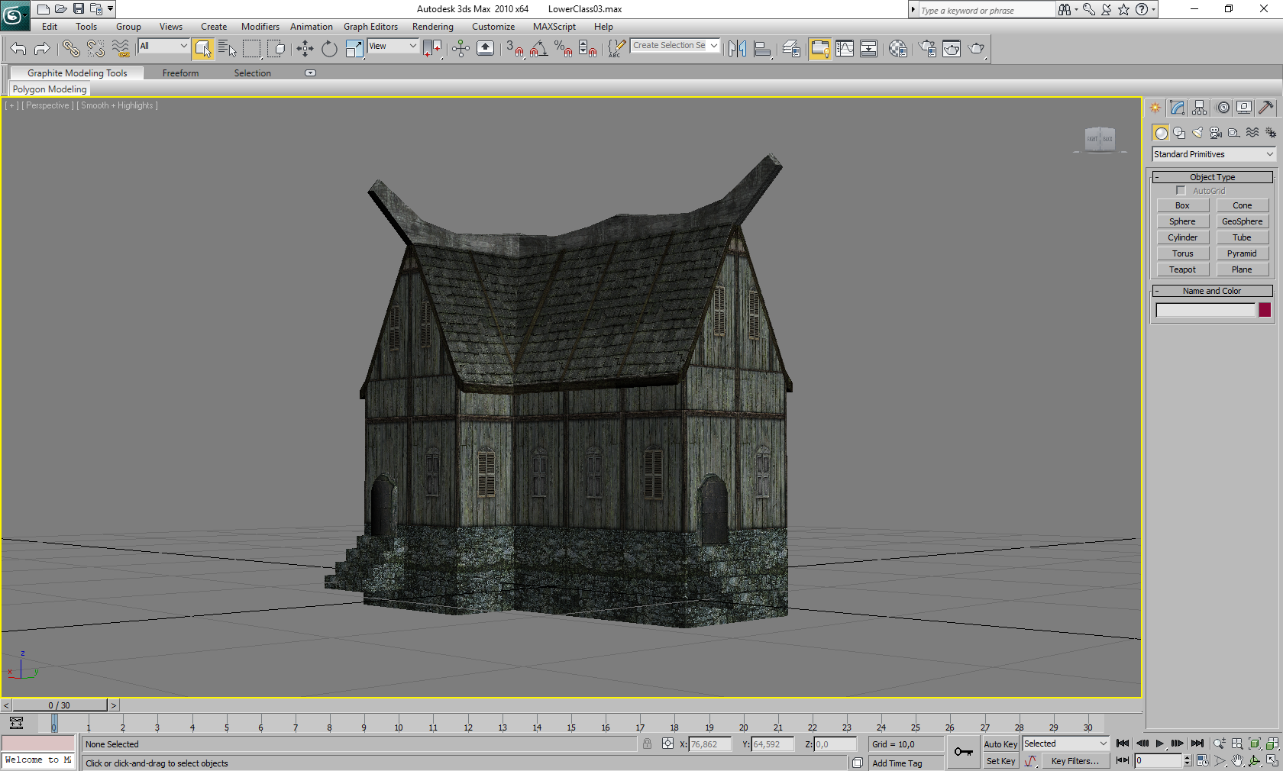Enable the AutoGrid checkbox
This screenshot has height=771, width=1283.
[1181, 191]
